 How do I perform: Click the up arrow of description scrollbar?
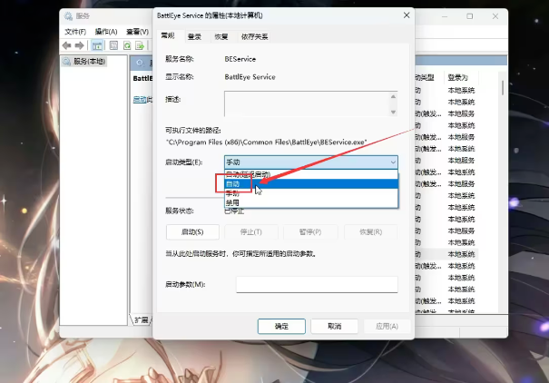tap(393, 96)
